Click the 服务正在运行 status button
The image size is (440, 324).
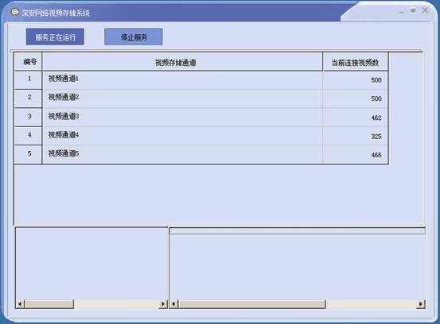coord(55,37)
